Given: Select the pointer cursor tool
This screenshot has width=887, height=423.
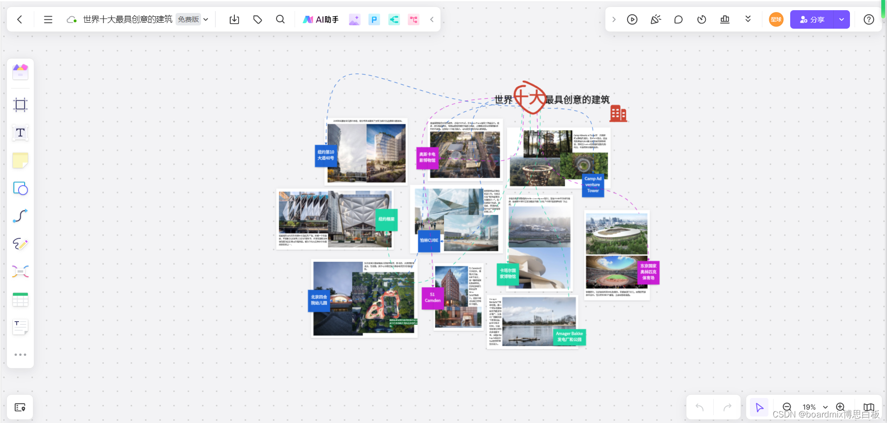Looking at the screenshot, I should 759,407.
